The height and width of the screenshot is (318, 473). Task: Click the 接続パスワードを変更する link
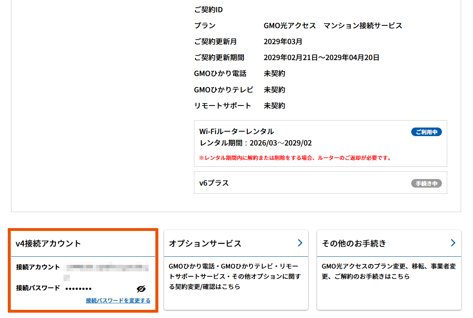[x=118, y=301]
